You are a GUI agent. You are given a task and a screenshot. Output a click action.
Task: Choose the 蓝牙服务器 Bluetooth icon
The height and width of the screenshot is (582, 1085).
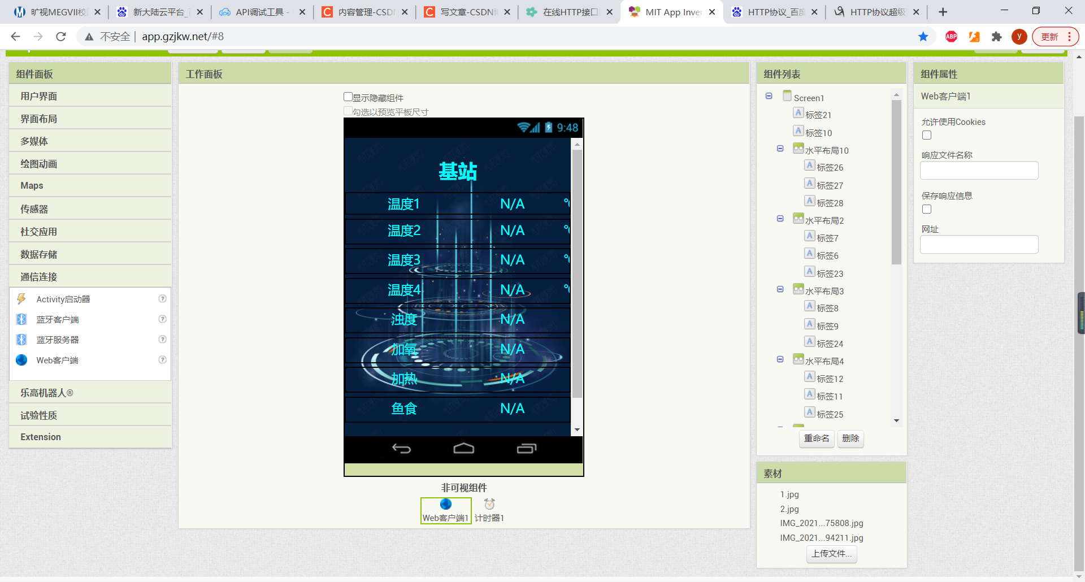coord(21,340)
